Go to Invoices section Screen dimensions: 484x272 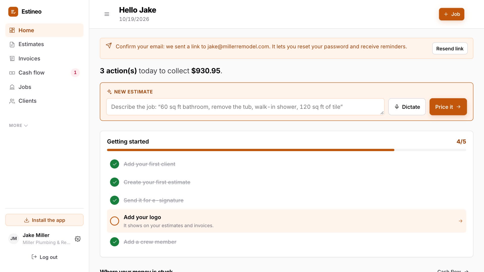(44, 58)
